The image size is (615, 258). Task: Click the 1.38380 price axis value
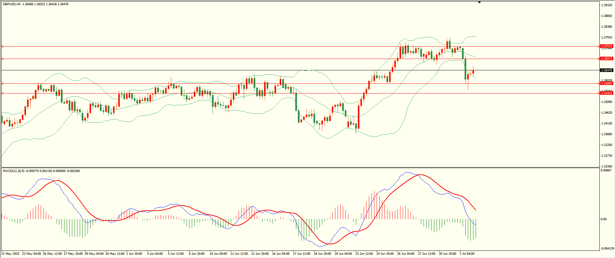pos(607,27)
